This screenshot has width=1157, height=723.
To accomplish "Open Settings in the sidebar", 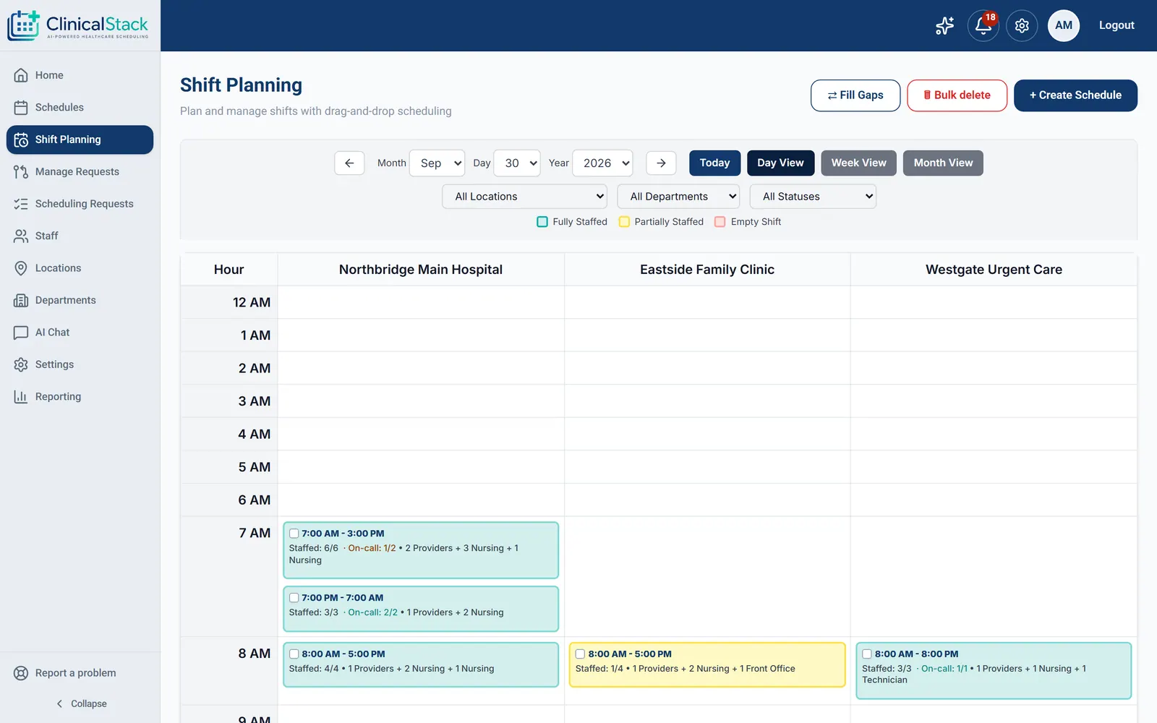I will (80, 364).
